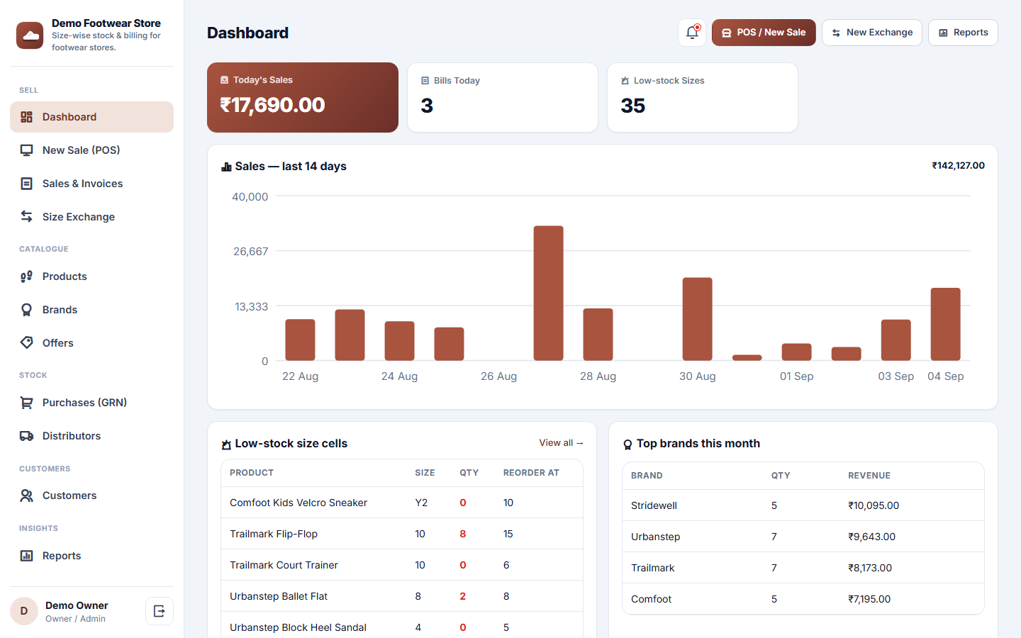The image size is (1021, 638).
Task: Click the Size Exchange arrows icon
Action: (27, 217)
